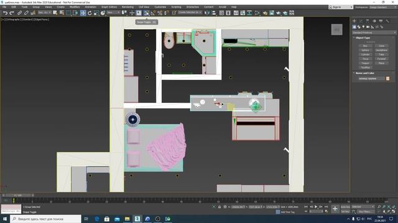Toggle the Spinner Snap button

(x=166, y=13)
